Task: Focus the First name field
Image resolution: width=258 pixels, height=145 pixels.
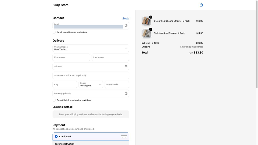Action: tap(71, 57)
